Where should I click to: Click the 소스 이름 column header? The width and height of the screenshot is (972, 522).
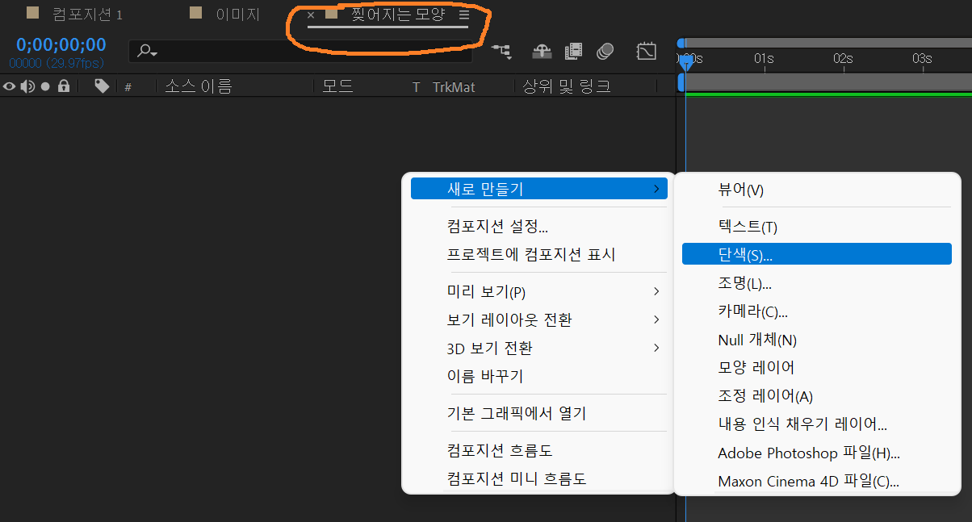[x=199, y=86]
